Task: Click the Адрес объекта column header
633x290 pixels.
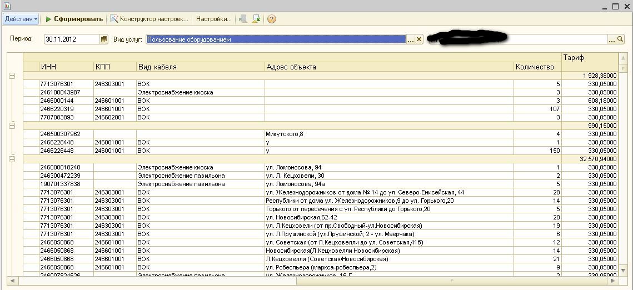Action: click(389, 67)
